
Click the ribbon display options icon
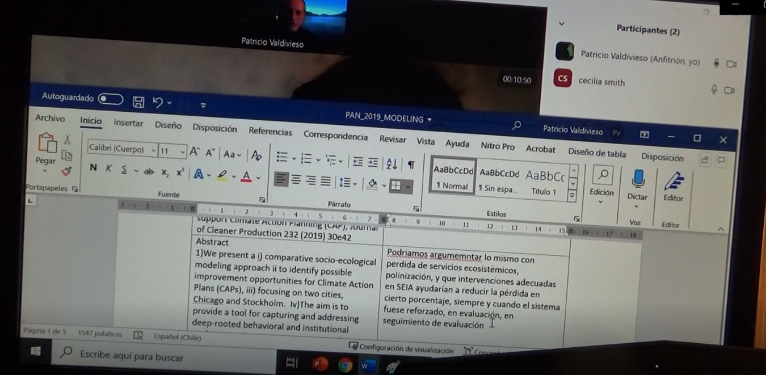(x=644, y=134)
